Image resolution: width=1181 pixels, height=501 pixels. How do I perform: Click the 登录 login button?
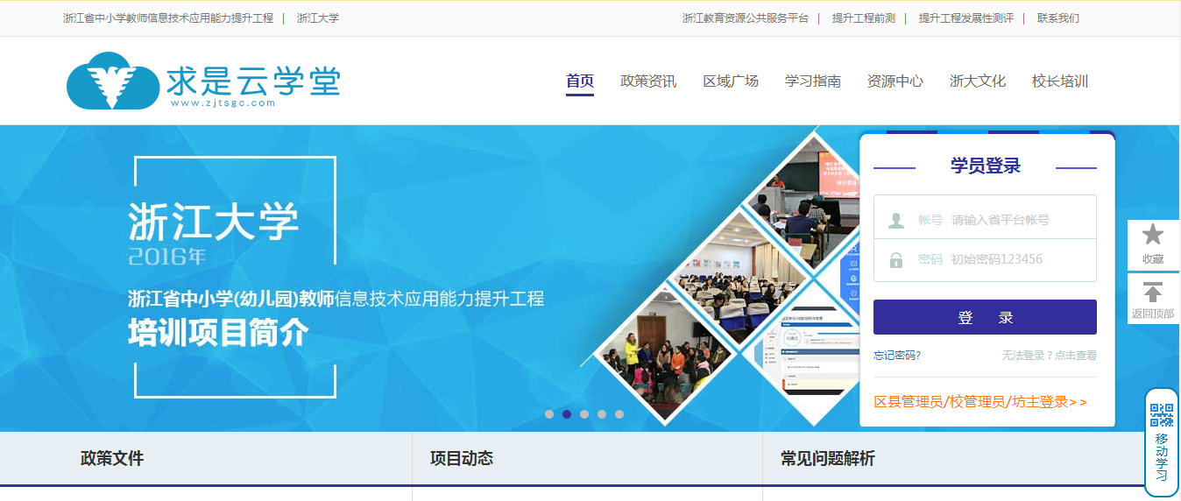coord(985,317)
